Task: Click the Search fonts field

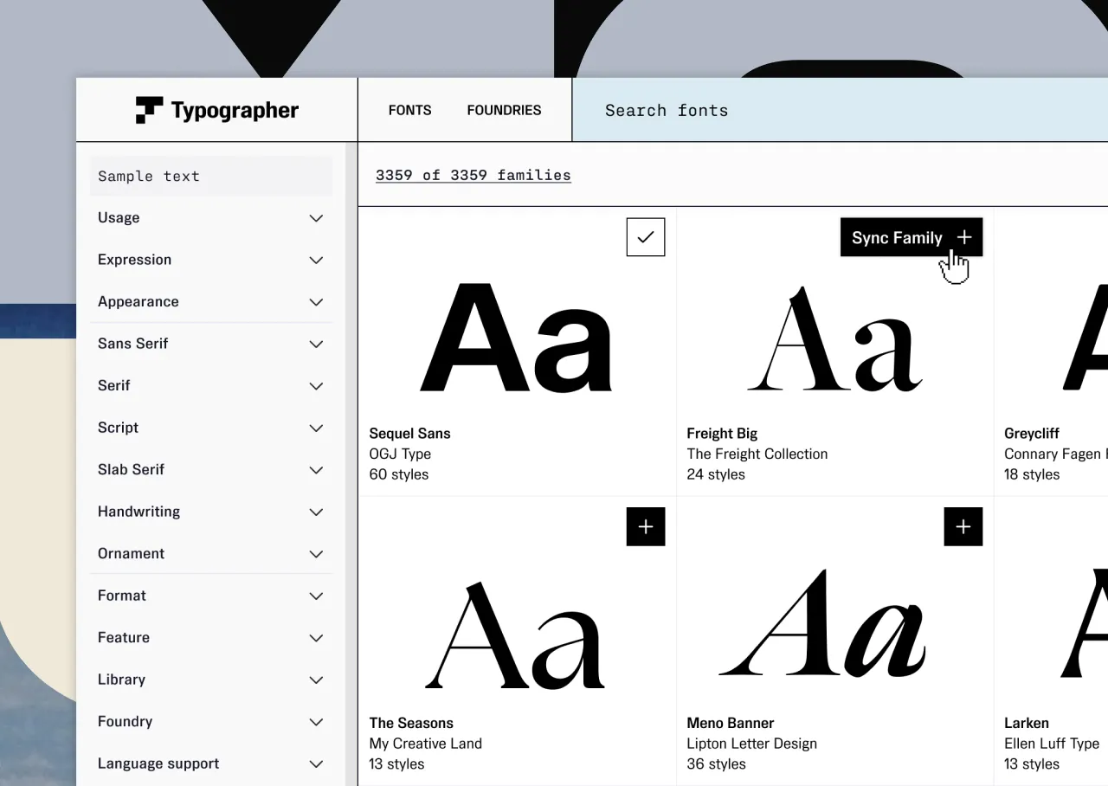Action: point(838,110)
